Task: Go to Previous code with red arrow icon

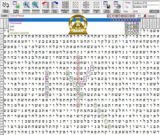Action: click(x=46, y=5)
